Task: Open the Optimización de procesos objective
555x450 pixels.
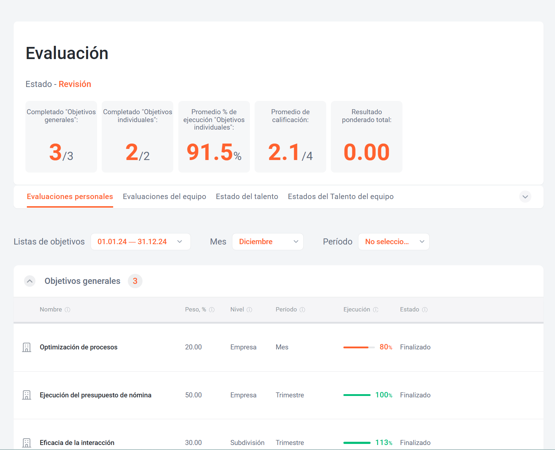Action: (x=78, y=347)
